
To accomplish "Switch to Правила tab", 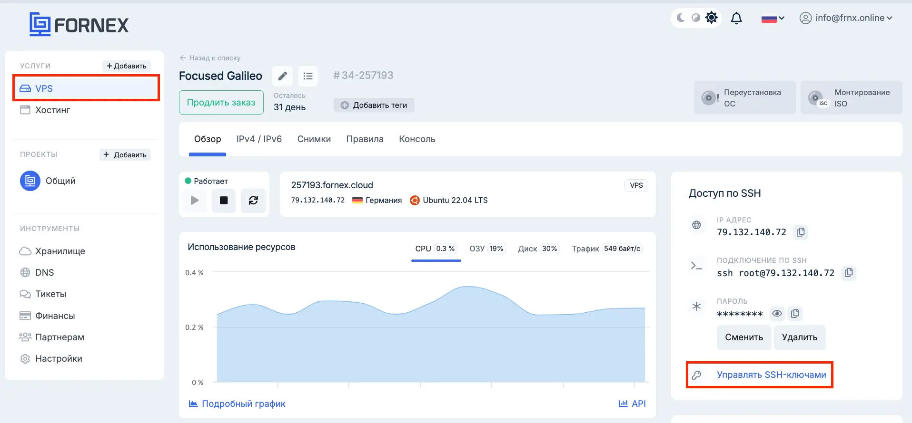I will coord(365,139).
